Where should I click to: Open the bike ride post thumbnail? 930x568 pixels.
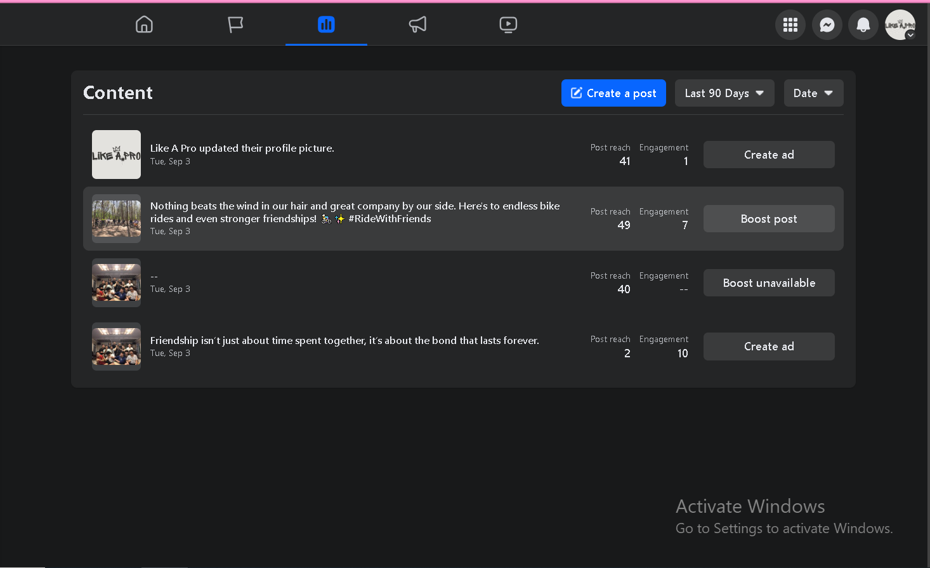click(x=116, y=219)
